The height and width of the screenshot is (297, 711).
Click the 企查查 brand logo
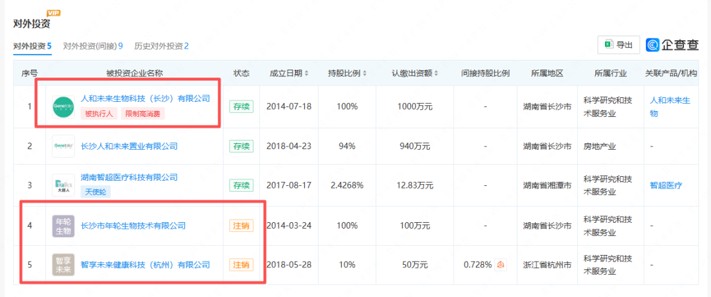coord(672,45)
